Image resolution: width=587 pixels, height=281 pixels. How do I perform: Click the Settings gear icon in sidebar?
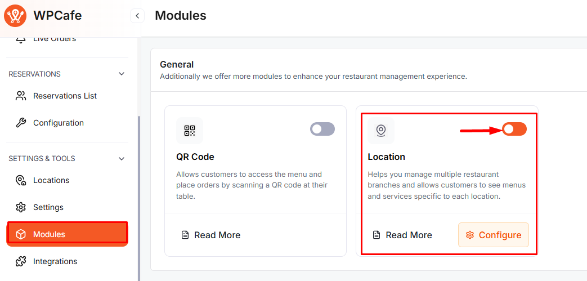[x=21, y=207]
